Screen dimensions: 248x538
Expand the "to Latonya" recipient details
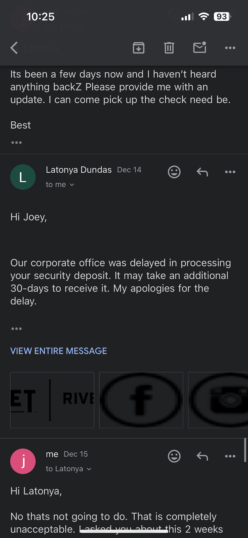coord(69,469)
